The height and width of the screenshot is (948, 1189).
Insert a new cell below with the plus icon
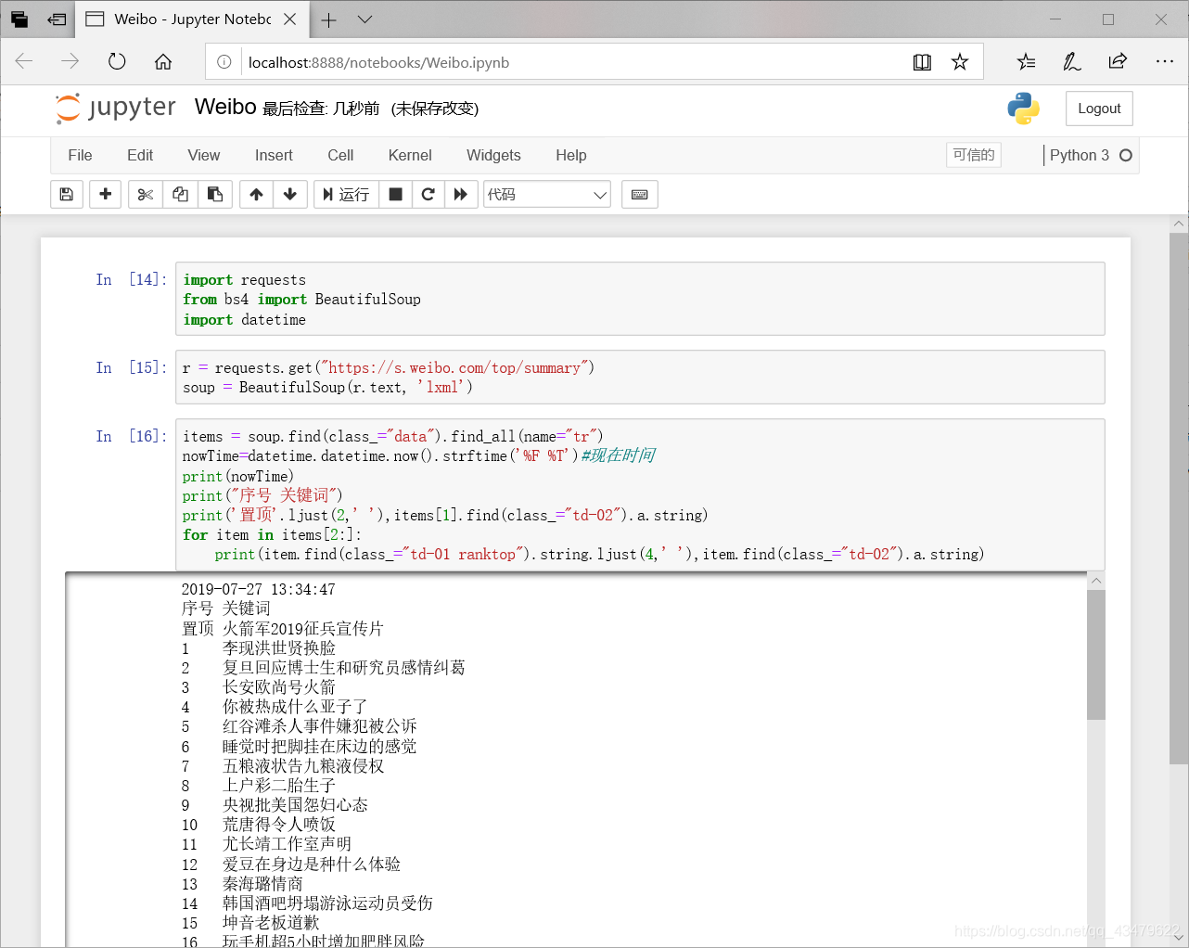coord(106,194)
